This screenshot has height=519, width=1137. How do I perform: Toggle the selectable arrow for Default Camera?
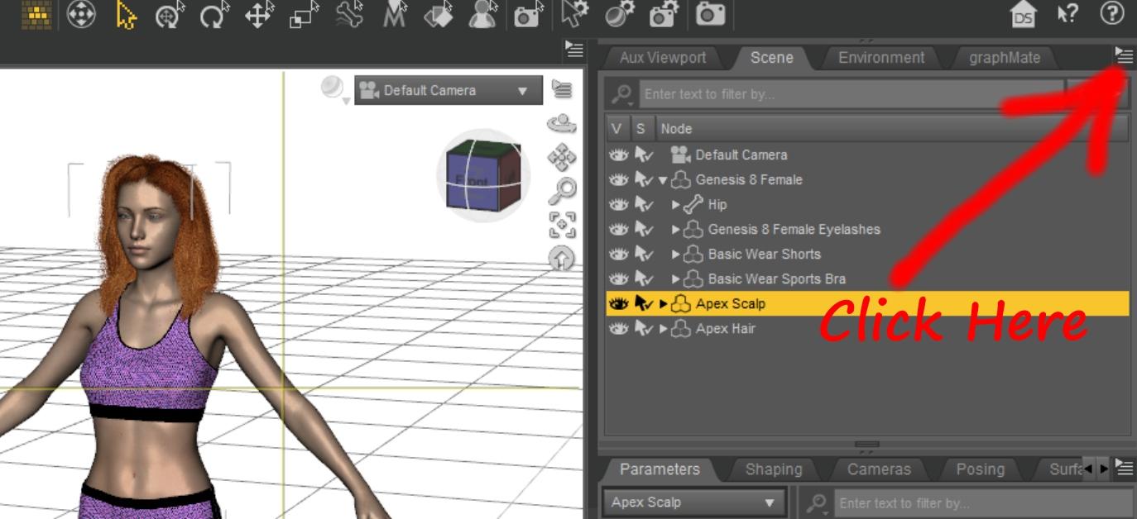click(x=644, y=155)
